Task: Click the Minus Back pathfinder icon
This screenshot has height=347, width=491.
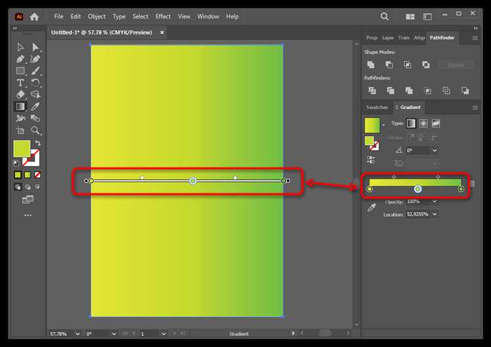Action: pyautogui.click(x=465, y=91)
